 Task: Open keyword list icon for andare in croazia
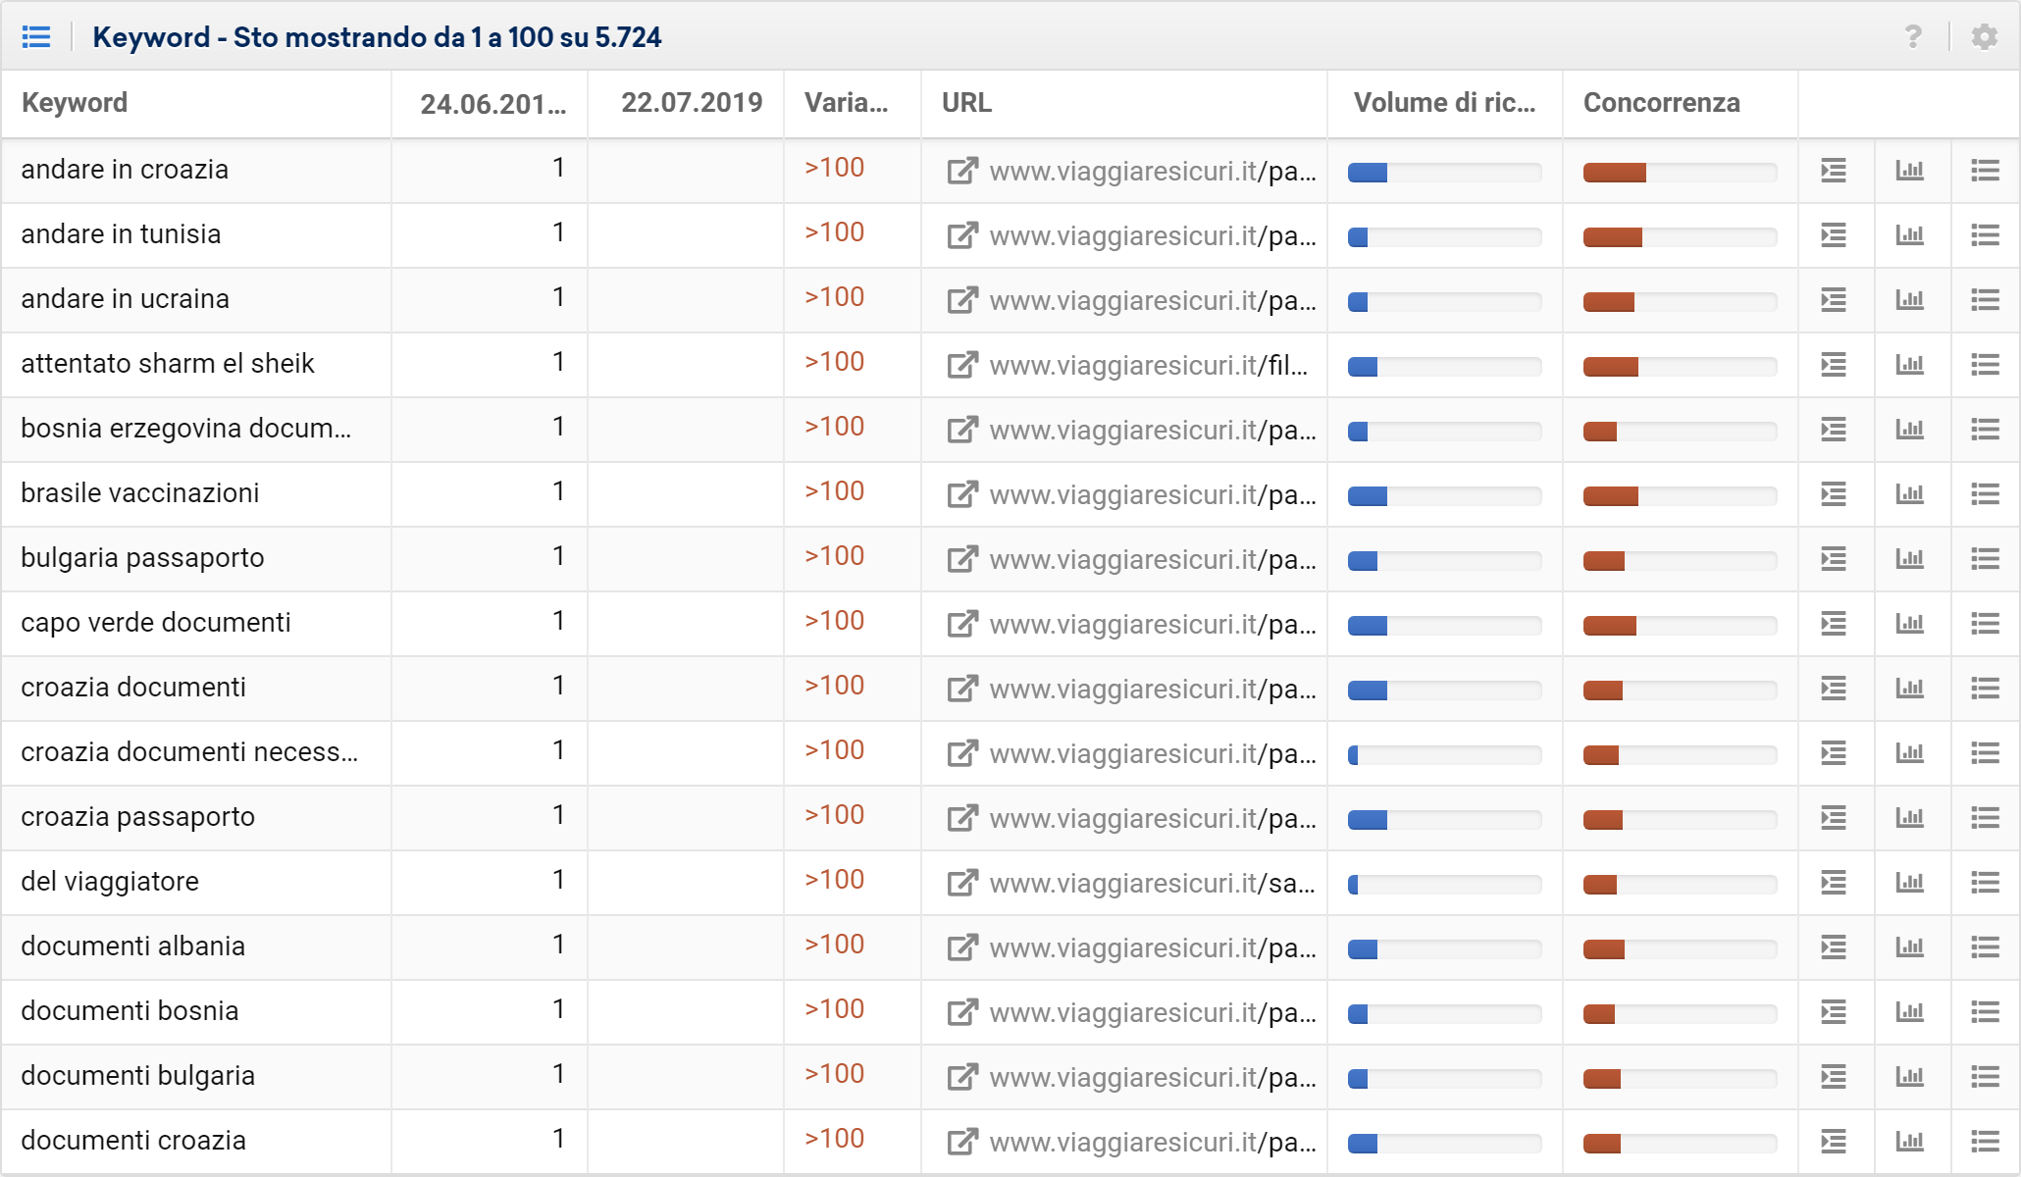1985,171
